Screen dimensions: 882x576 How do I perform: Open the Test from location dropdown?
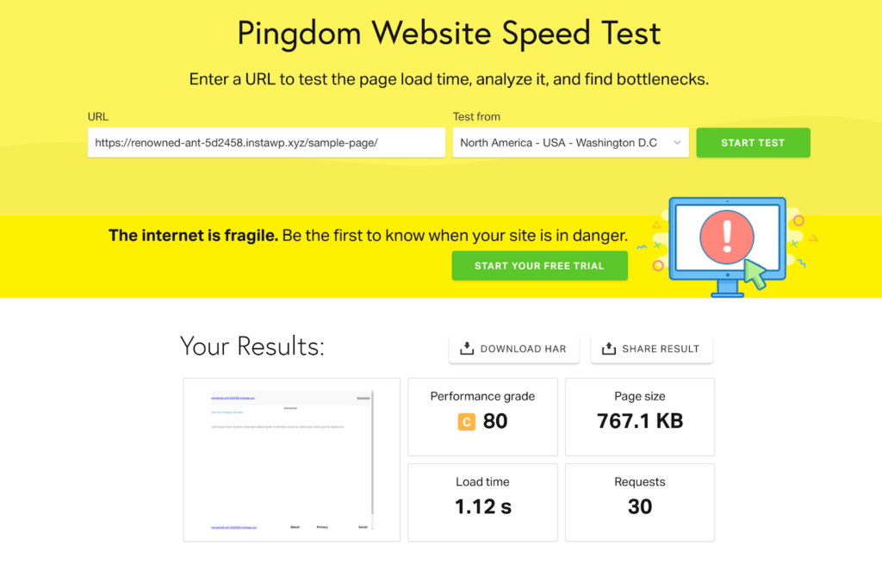tap(570, 143)
